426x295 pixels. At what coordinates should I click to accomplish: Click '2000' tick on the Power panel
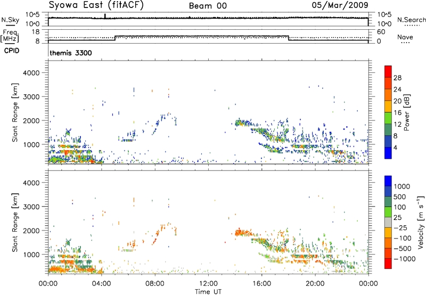[x=31, y=120]
